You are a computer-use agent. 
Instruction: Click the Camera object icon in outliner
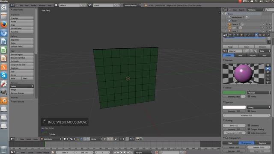pos(229,24)
